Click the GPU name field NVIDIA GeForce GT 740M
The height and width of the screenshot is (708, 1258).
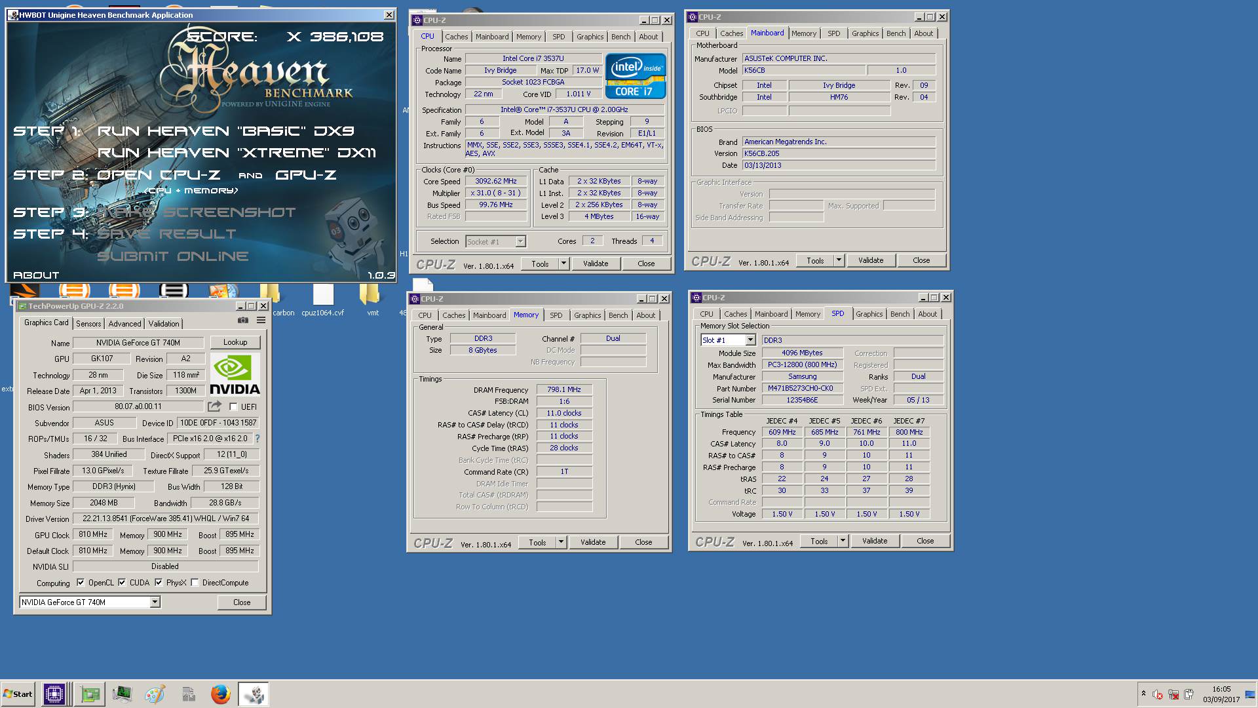pyautogui.click(x=138, y=342)
